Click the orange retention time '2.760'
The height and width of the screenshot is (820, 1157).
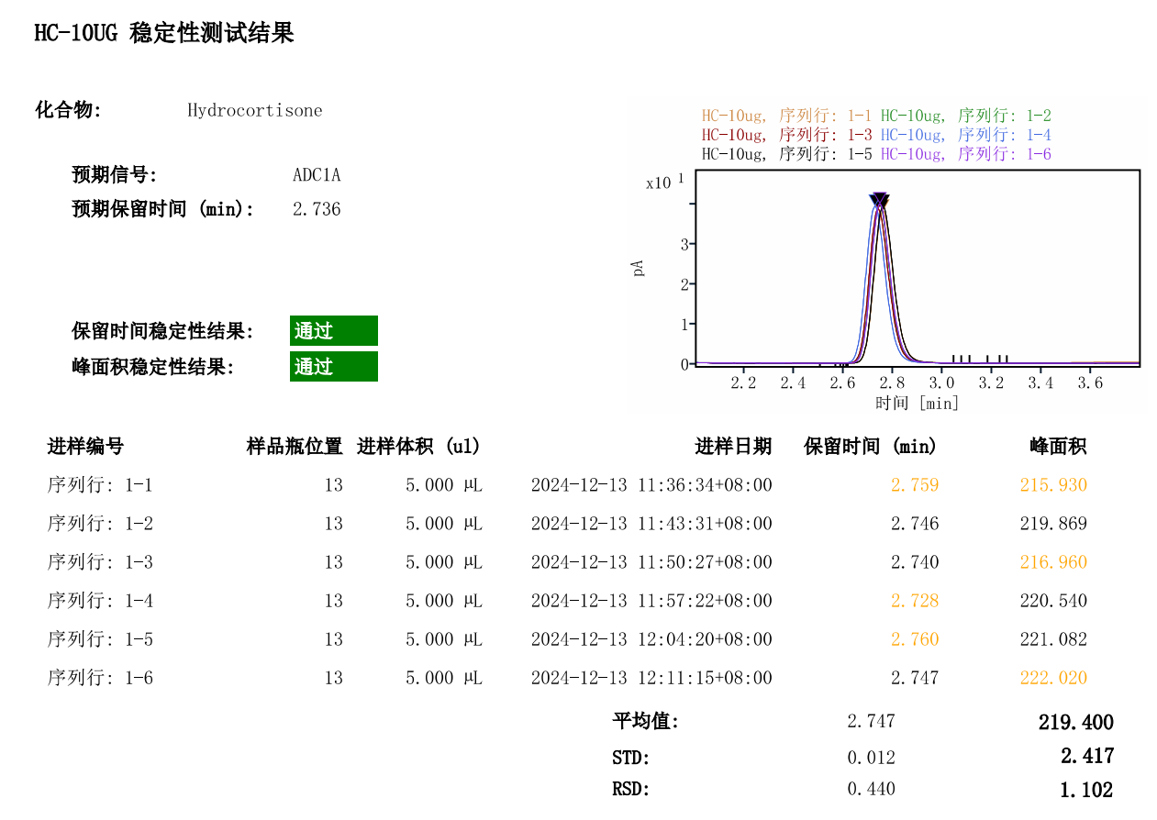point(915,639)
